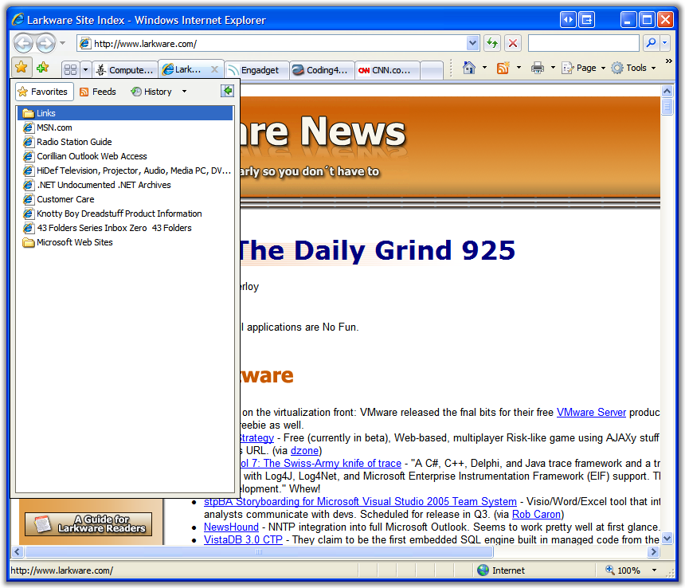Stop loading with the red X icon
The height and width of the screenshot is (588, 685).
[512, 43]
